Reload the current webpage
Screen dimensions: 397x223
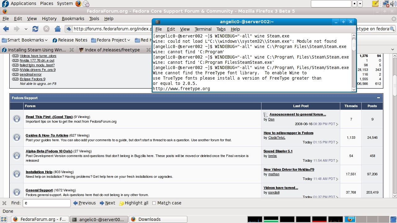click(35, 29)
